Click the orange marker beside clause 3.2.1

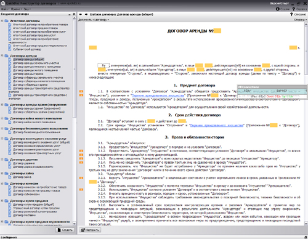click(81, 178)
